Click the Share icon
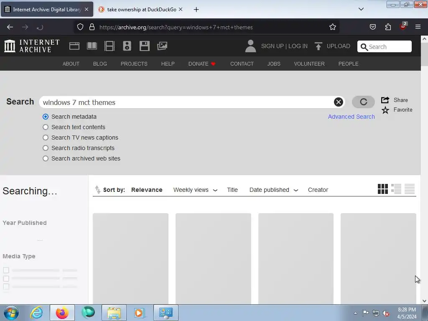This screenshot has width=428, height=321. coord(385,100)
